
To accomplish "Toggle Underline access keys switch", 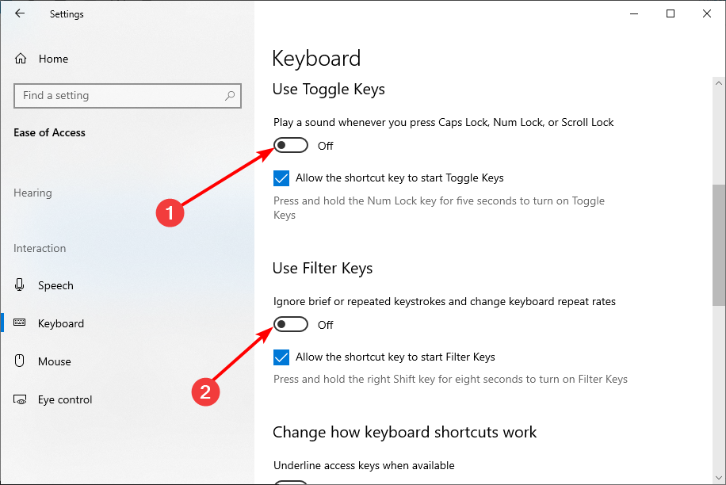I will tap(291, 482).
